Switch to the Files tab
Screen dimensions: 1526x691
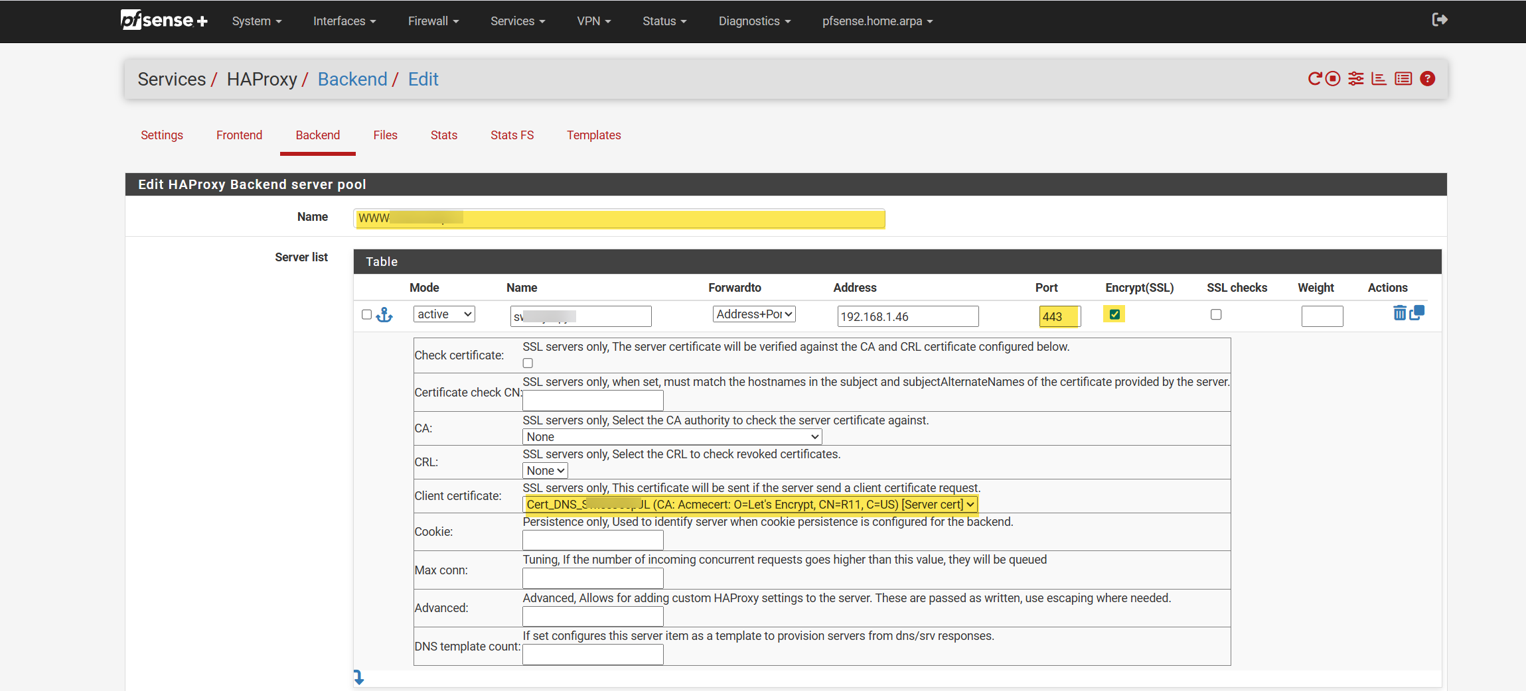[386, 135]
